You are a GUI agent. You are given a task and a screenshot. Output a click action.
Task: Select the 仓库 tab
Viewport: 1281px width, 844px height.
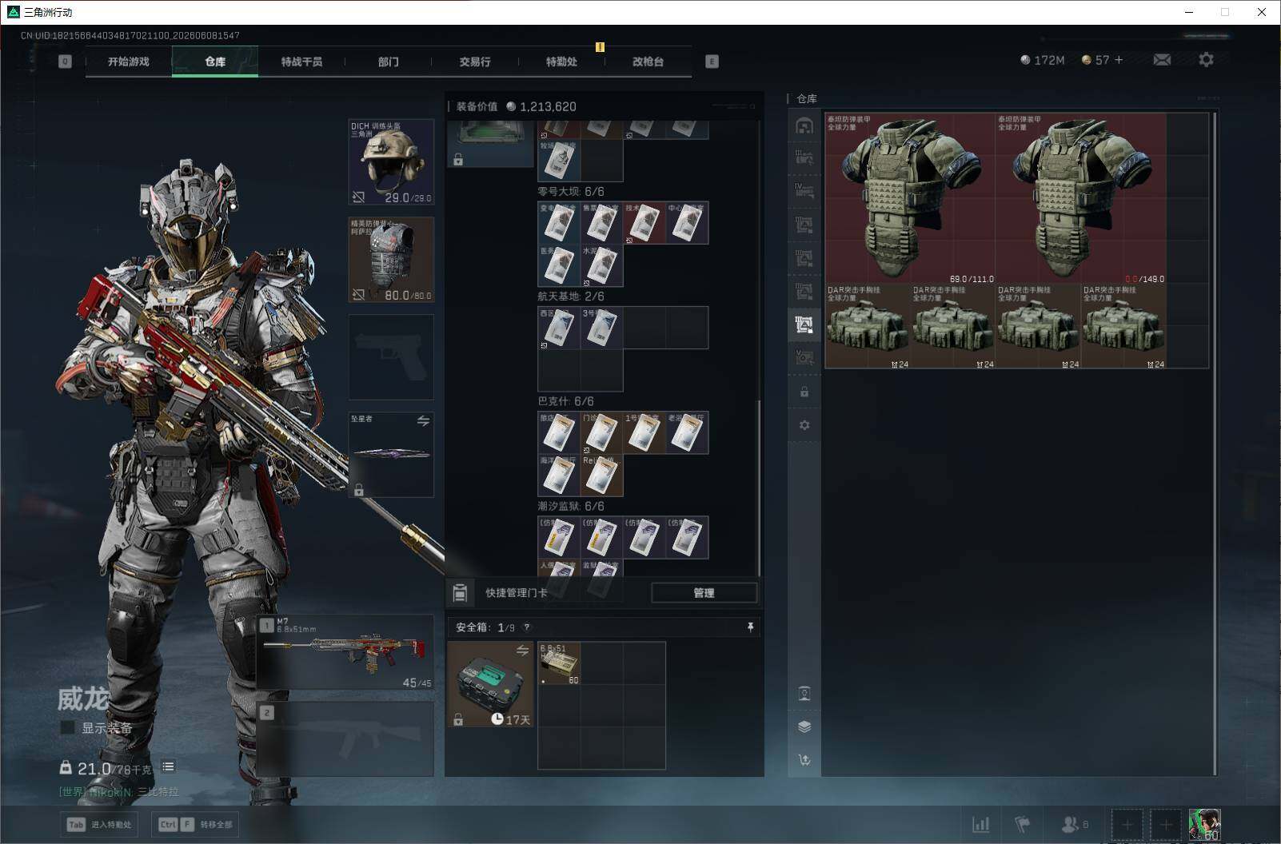pyautogui.click(x=215, y=62)
